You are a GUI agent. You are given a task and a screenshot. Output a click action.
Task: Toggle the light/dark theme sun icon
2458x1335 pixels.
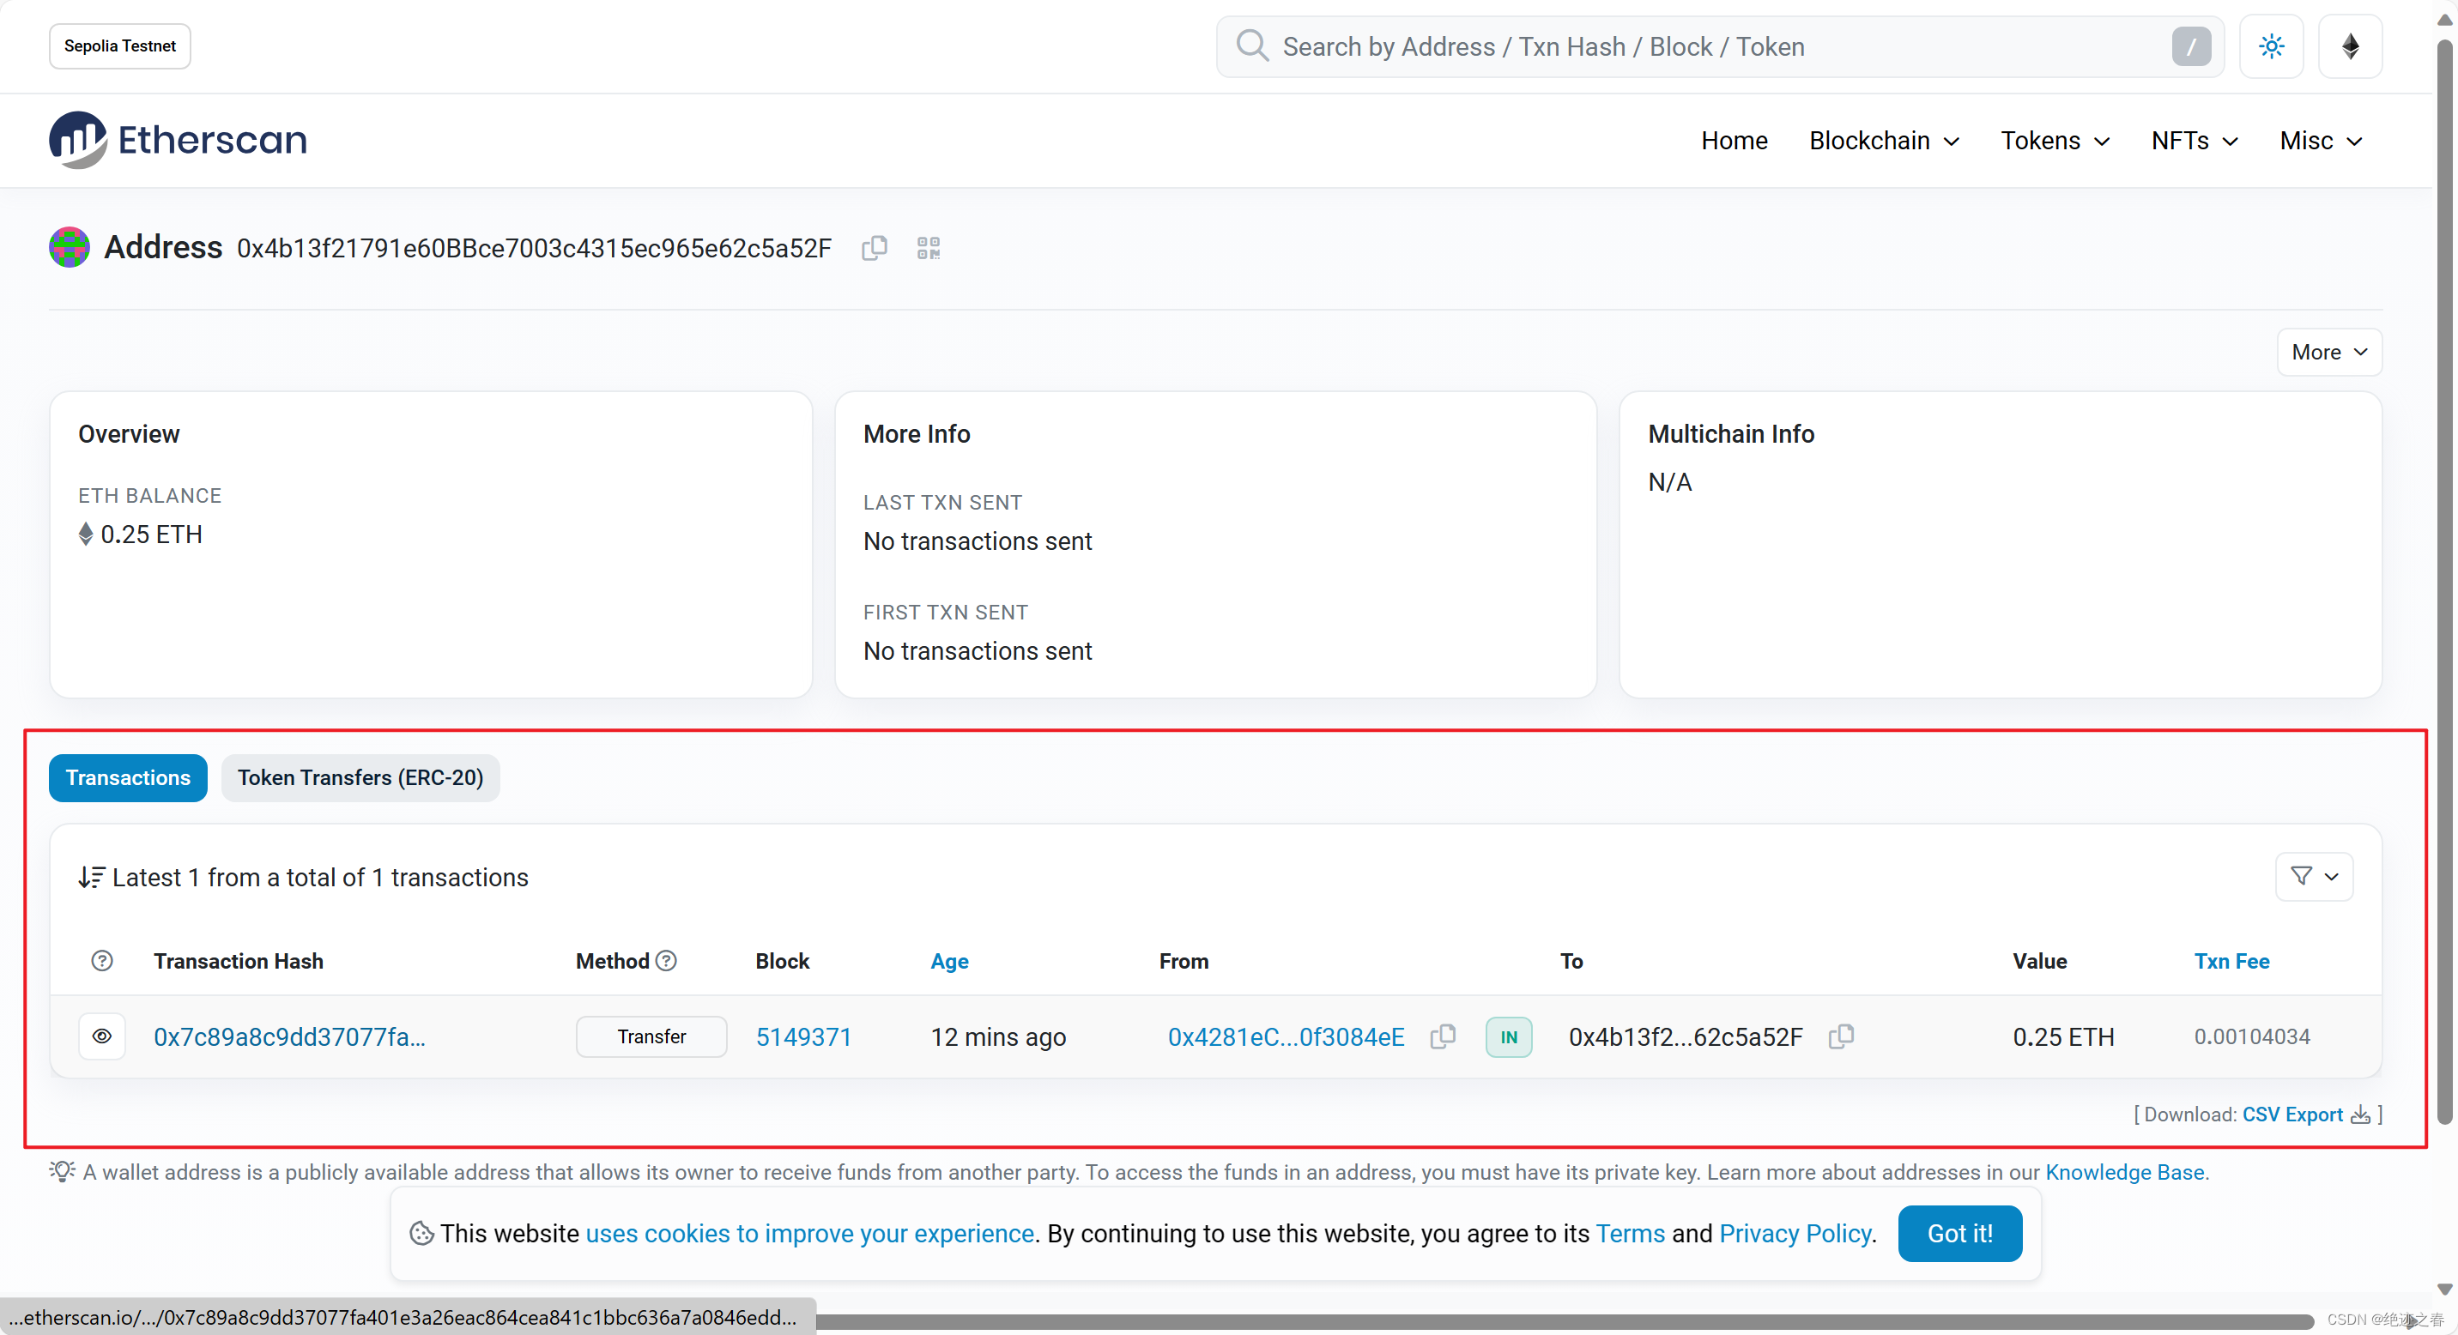tap(2271, 45)
